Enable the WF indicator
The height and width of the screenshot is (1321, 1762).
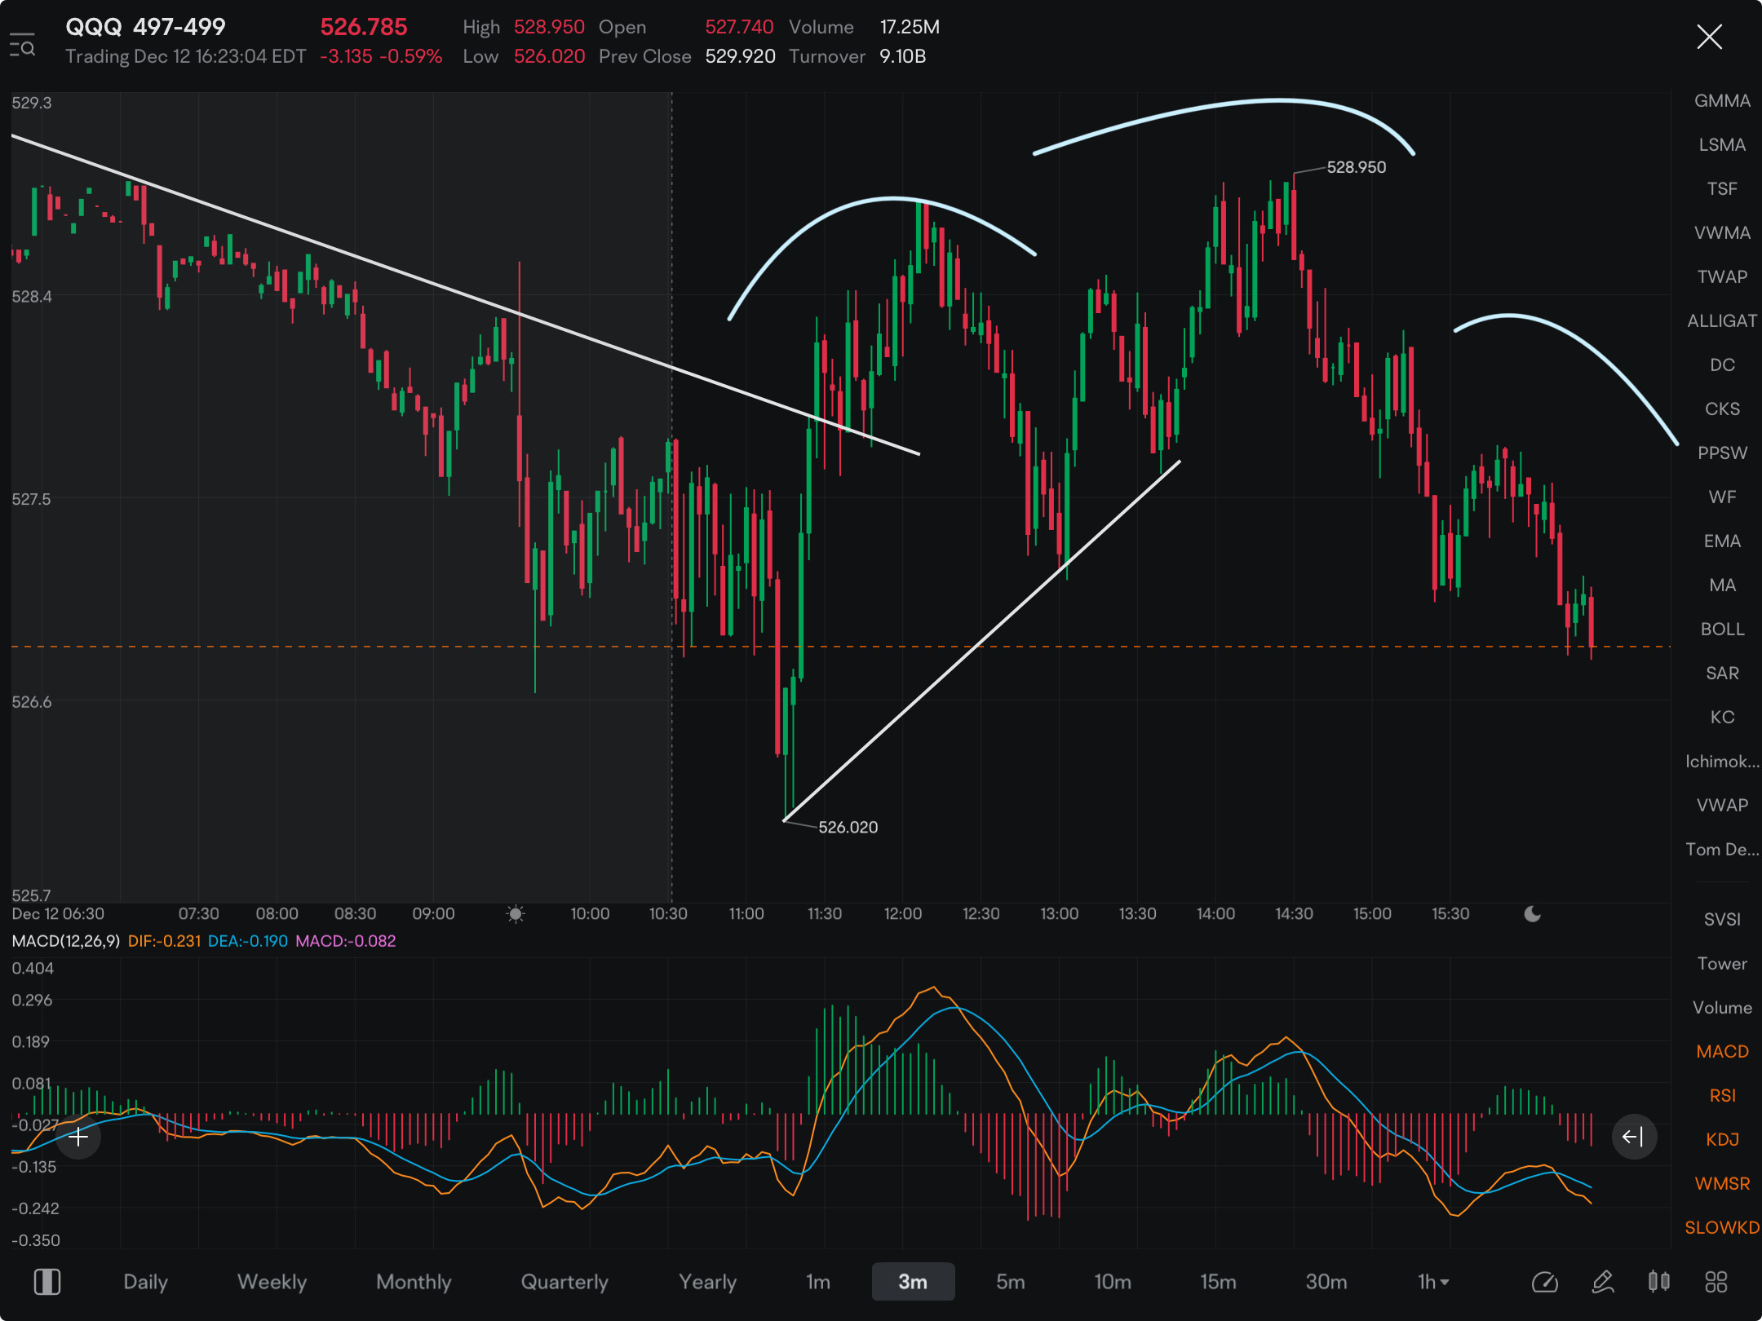coord(1722,497)
